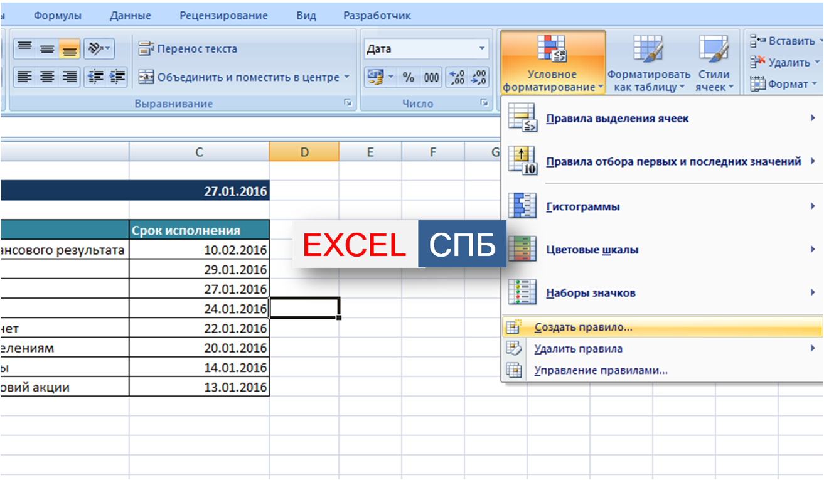Switch to the Рецензирование ribbon tab
This screenshot has width=824, height=480.
(223, 16)
